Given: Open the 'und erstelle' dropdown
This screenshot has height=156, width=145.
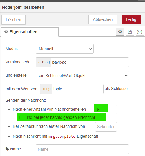Looking at the screenshot, I should [x=82, y=76].
